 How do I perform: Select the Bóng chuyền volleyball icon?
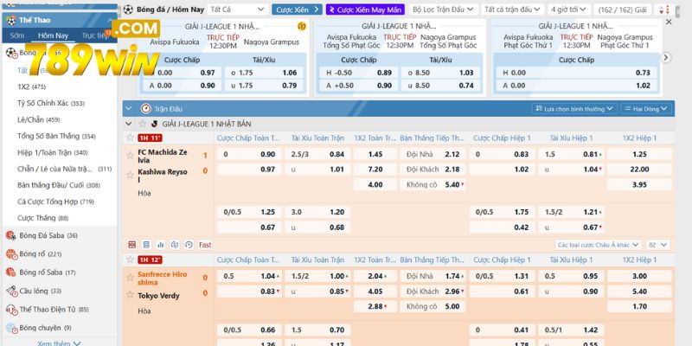(x=11, y=328)
